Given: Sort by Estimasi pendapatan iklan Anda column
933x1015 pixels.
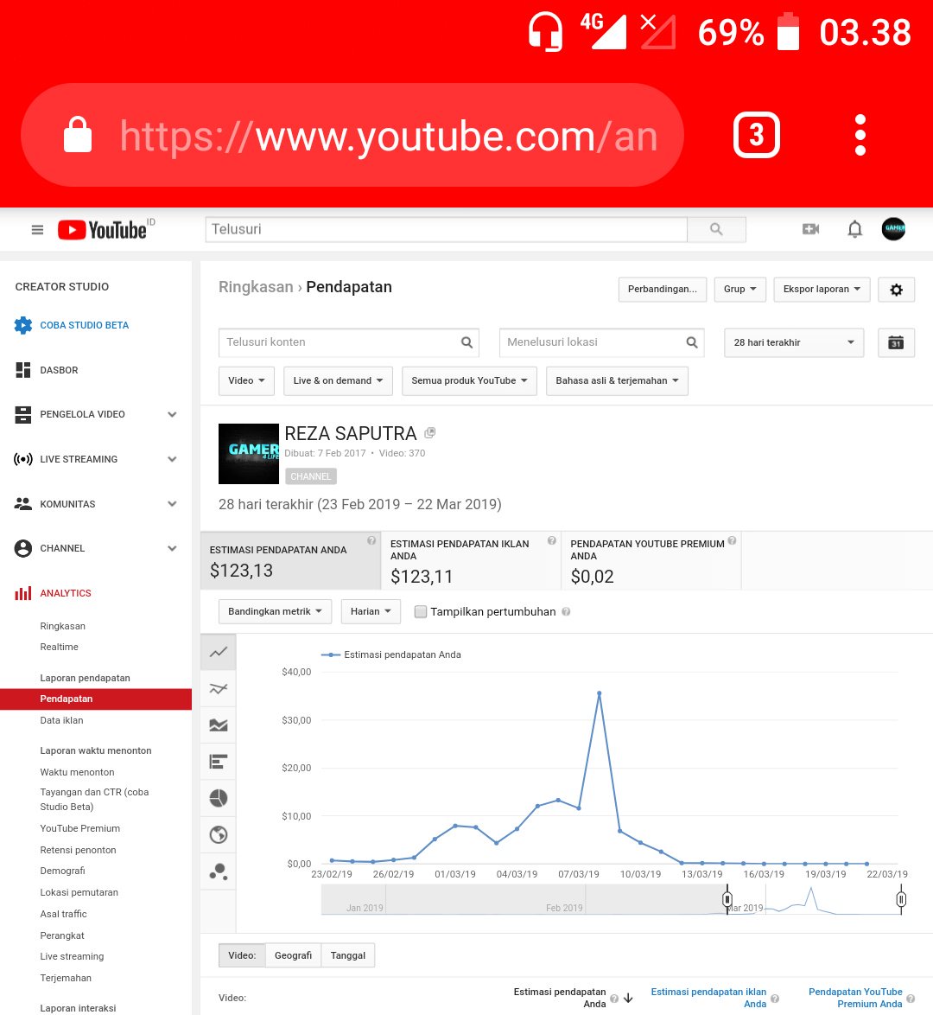Looking at the screenshot, I should point(708,998).
